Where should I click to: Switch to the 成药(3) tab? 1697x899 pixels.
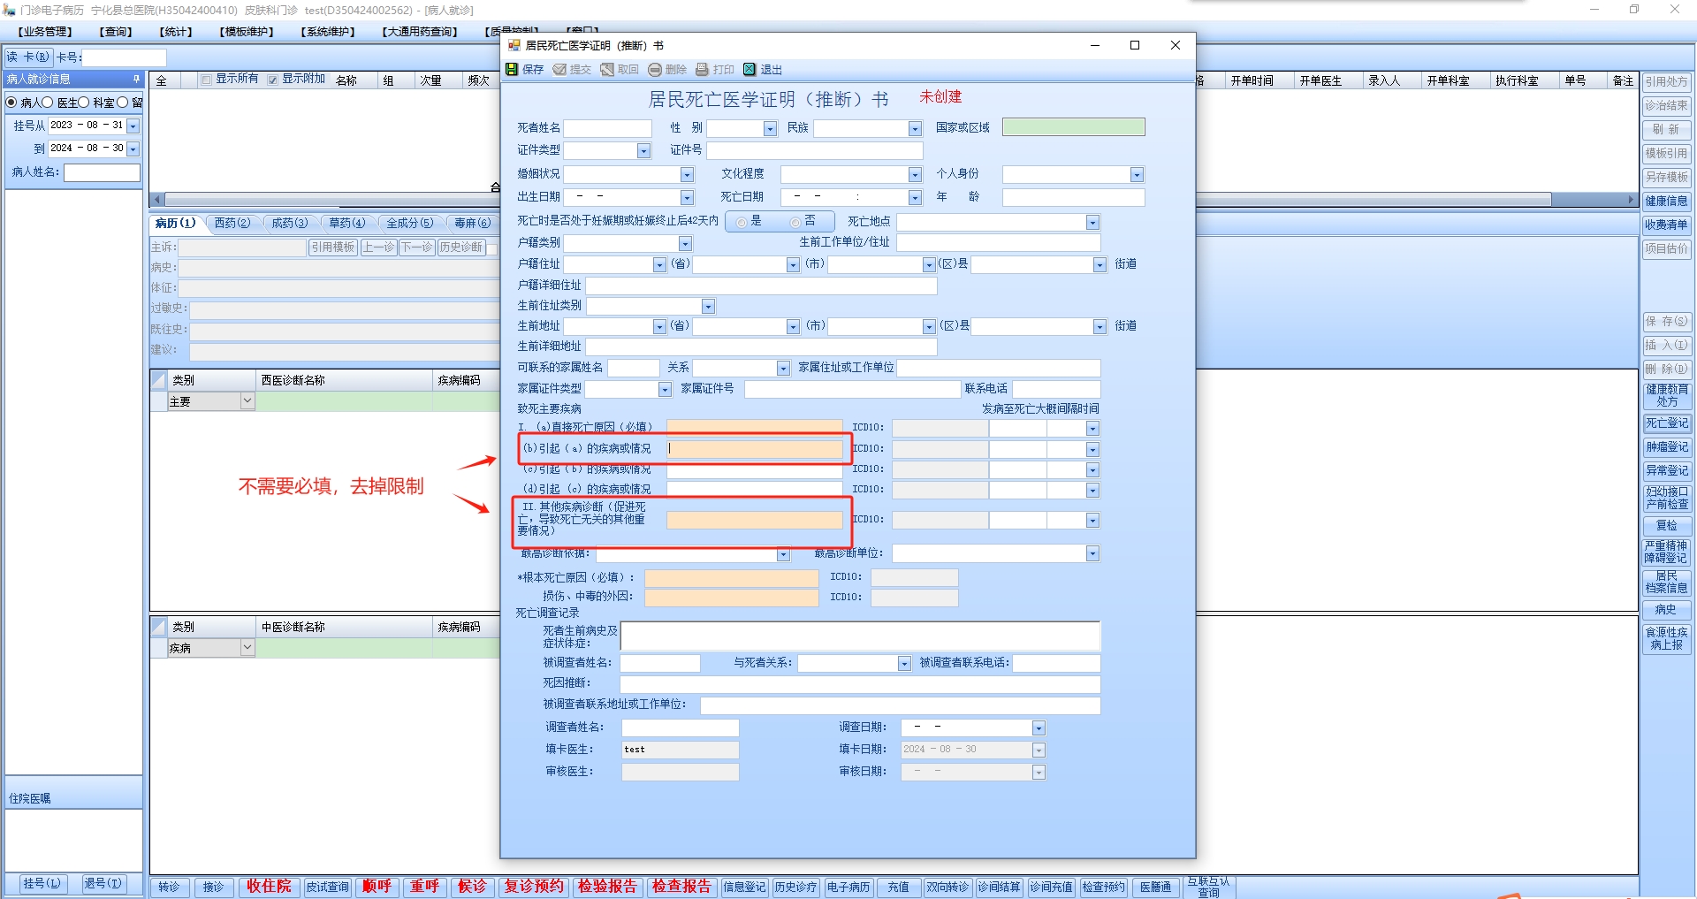pyautogui.click(x=290, y=223)
